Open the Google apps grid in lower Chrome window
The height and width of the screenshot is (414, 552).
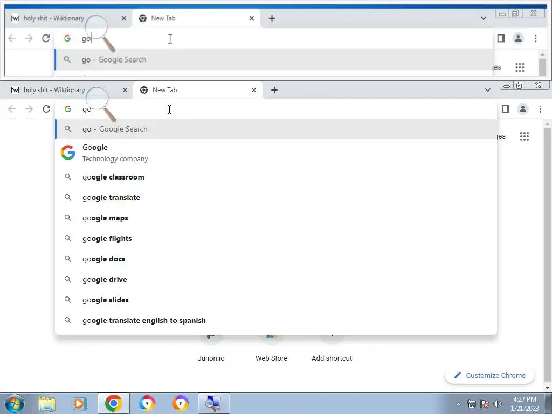(x=525, y=136)
